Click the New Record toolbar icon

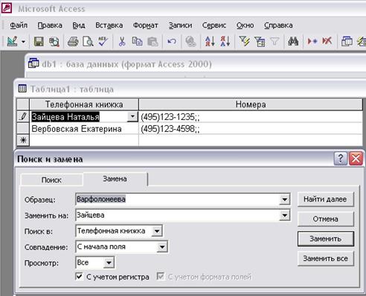pyautogui.click(x=312, y=42)
